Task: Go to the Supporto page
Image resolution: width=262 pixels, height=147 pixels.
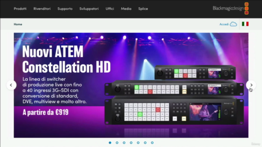Action: point(65,9)
